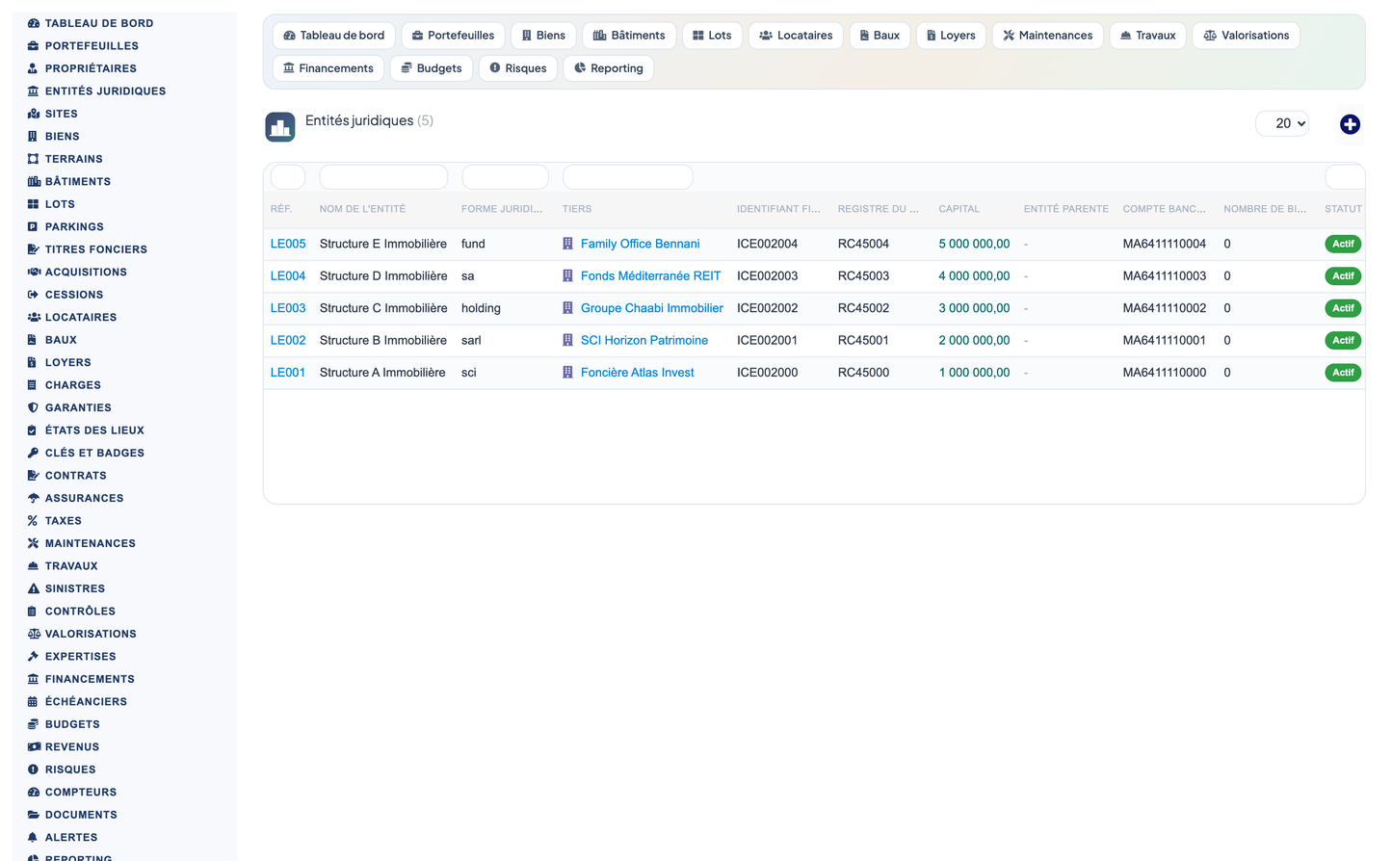Screen dimensions: 1392x861
Task: Click the Alertes bell icon in sidebar
Action: (x=34, y=838)
